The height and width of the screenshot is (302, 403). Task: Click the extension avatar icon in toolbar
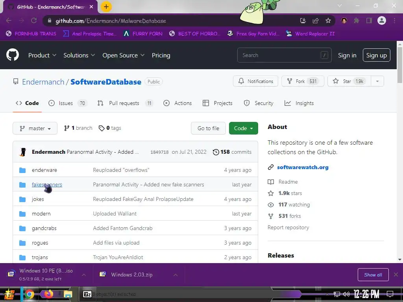(x=344, y=20)
